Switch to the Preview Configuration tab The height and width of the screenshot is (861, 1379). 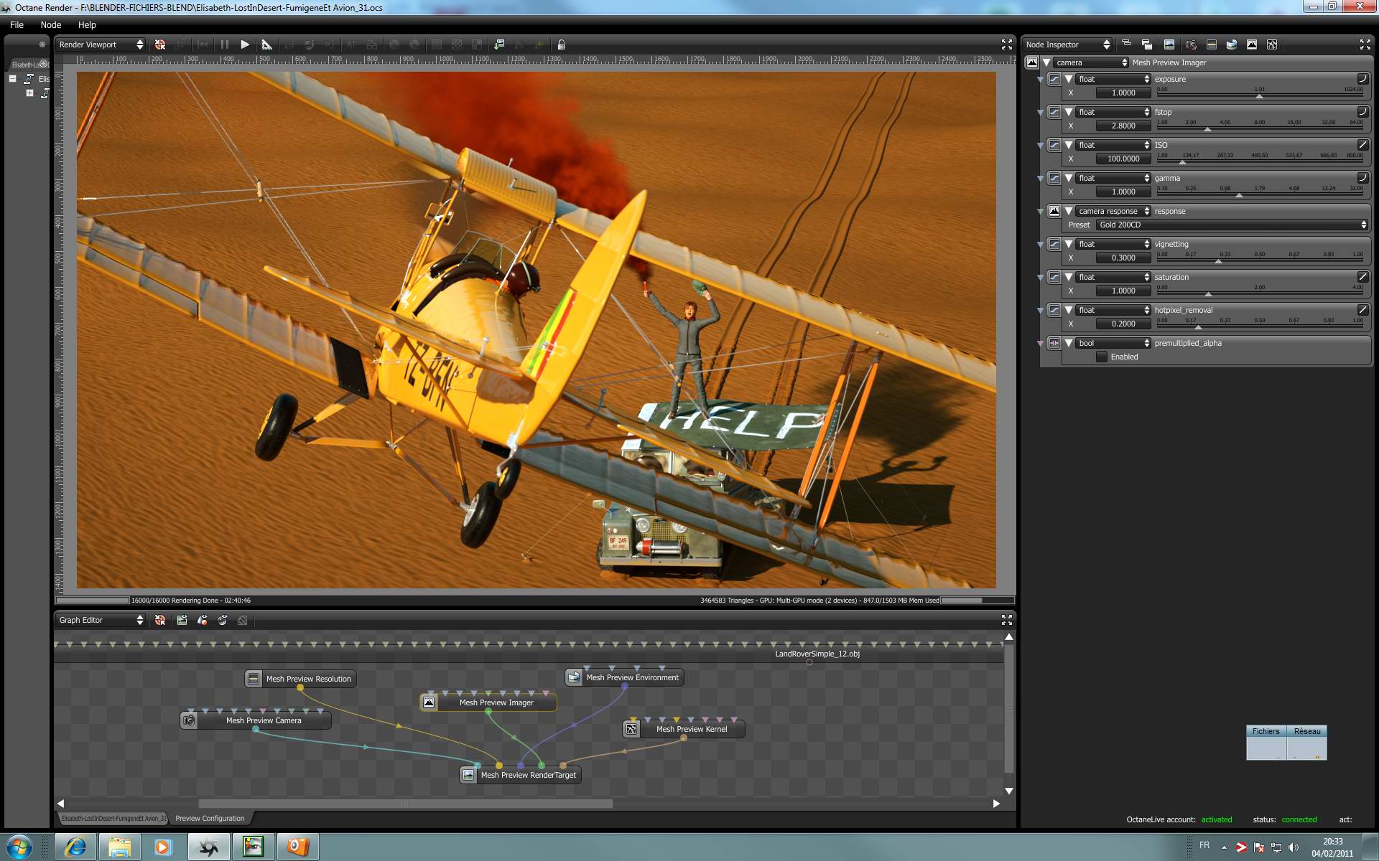tap(210, 818)
